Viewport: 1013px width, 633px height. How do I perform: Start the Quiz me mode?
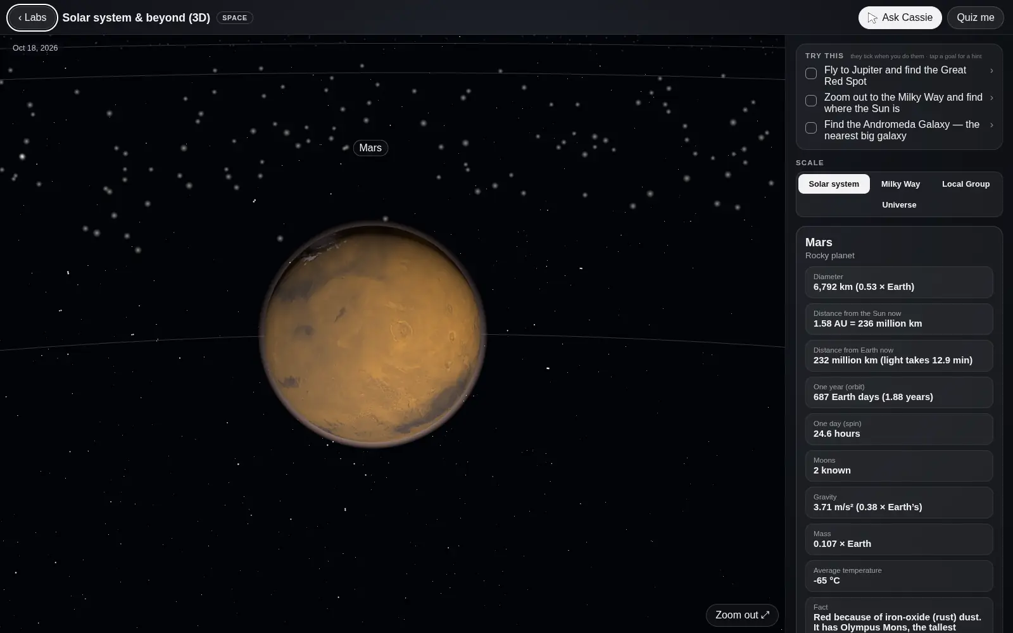point(975,18)
